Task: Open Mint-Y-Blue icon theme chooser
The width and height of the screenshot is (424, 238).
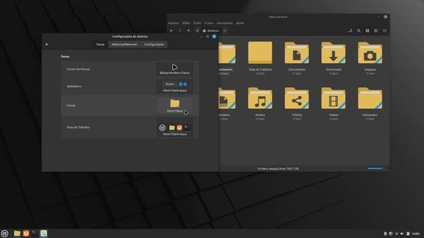Action: click(175, 106)
